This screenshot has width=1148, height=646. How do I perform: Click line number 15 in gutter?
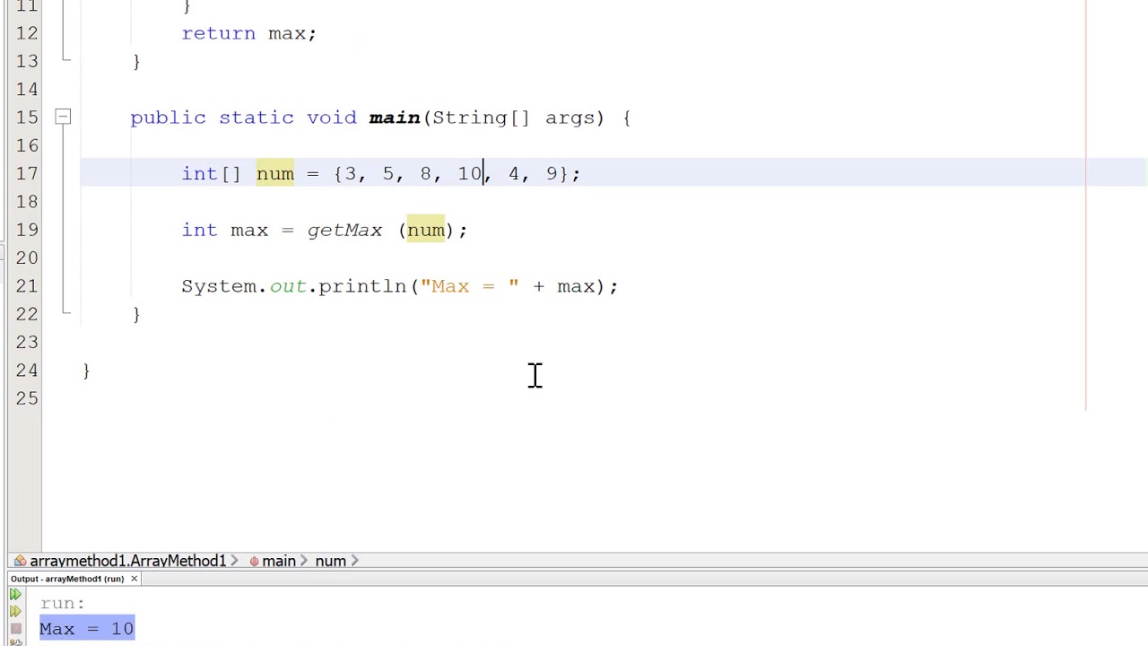click(27, 117)
